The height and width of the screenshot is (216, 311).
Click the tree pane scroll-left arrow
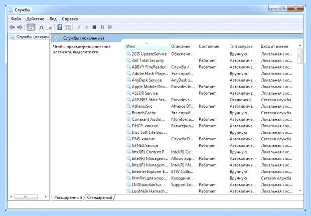coord(11,197)
